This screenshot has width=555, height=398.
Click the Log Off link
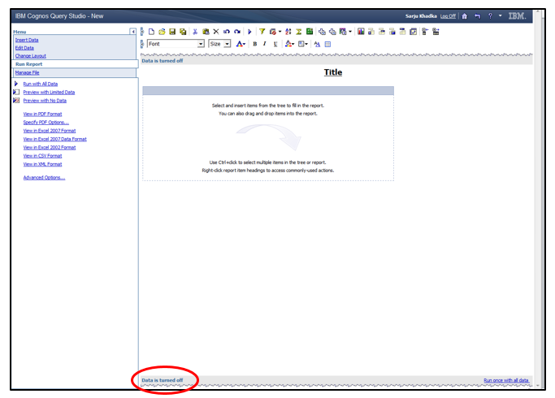[x=448, y=16]
